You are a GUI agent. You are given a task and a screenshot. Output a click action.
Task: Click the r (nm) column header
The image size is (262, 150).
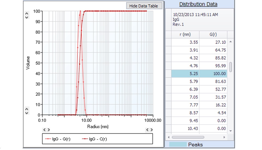[x=185, y=34]
